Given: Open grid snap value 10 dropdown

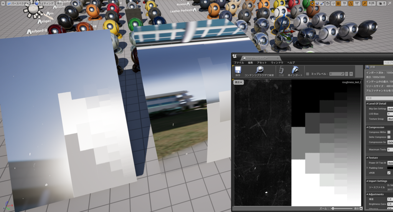Looking at the screenshot, I should pos(344,3).
